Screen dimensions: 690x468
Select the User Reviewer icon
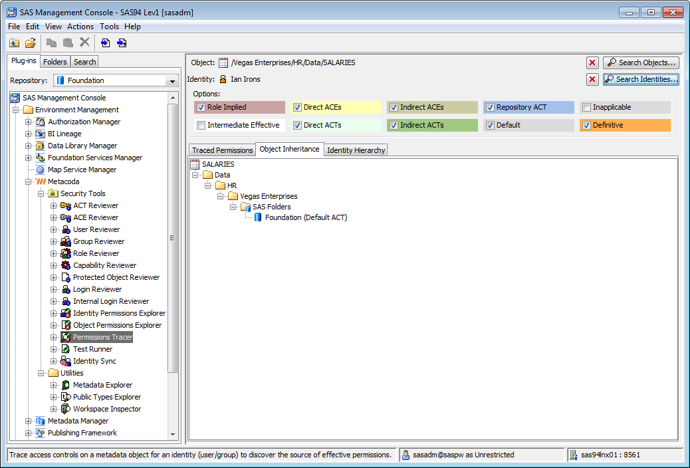pyautogui.click(x=66, y=229)
